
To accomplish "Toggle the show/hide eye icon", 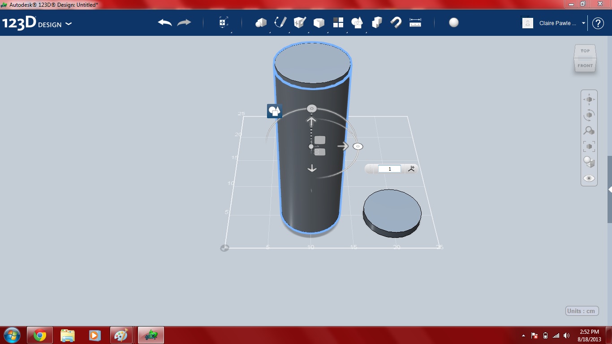I will point(589,178).
